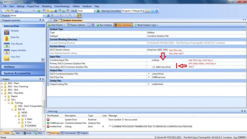
Task: Click the speech bubble icon near help
Action: (x=153, y=11)
